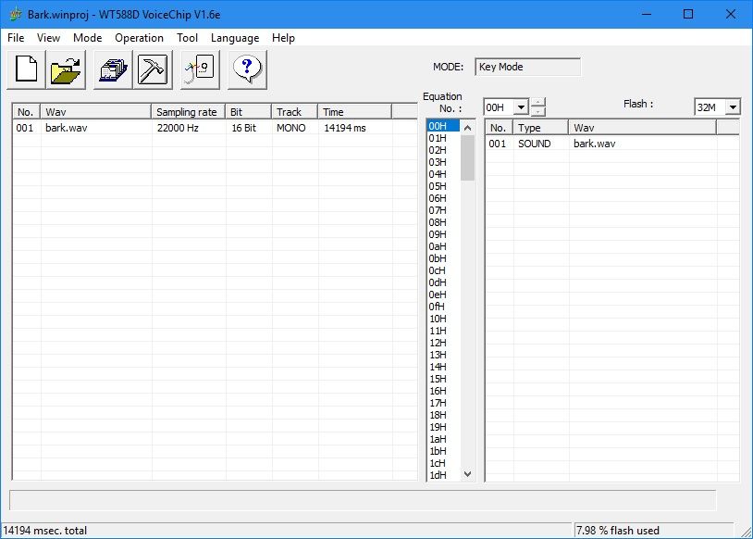
Task: Click the 7.98 % flash used status text
Action: [618, 531]
